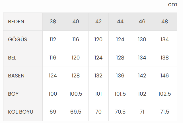
Task: Click the cm unit label
Action: [172, 5]
